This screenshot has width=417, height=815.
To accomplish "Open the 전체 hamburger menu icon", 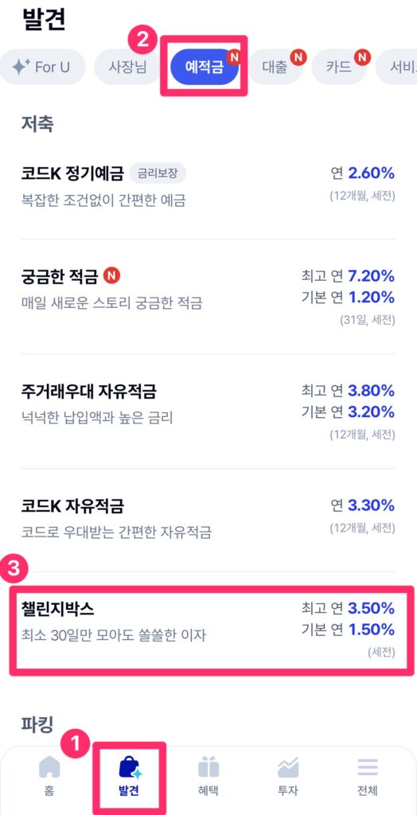I will 367,767.
